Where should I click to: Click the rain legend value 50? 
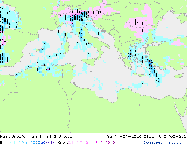point(53,143)
